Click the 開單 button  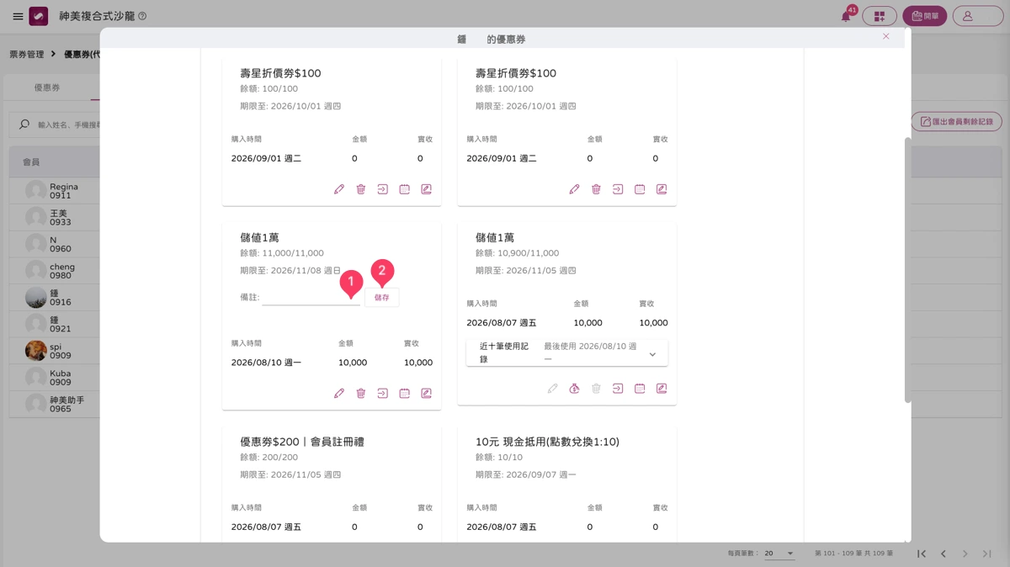(925, 16)
